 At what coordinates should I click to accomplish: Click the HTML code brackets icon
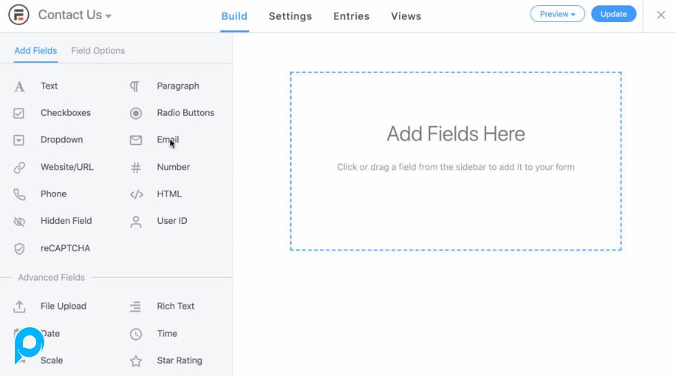[136, 194]
